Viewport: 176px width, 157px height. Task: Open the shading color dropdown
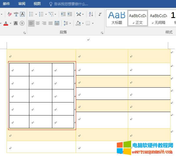pos(83,23)
